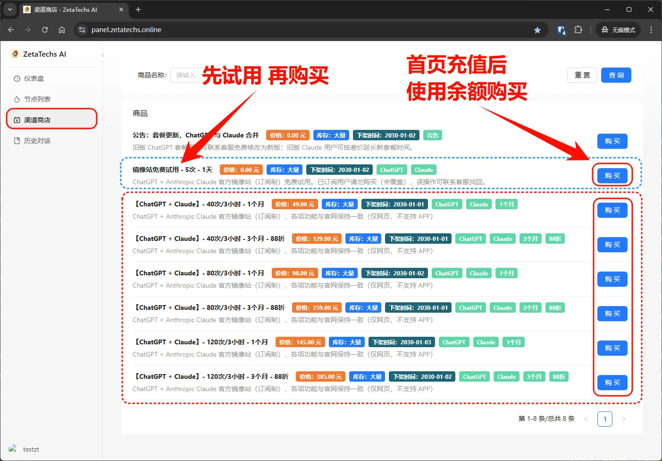This screenshot has height=461, width=662.
Task: View site information icon in address bar
Action: (82, 30)
